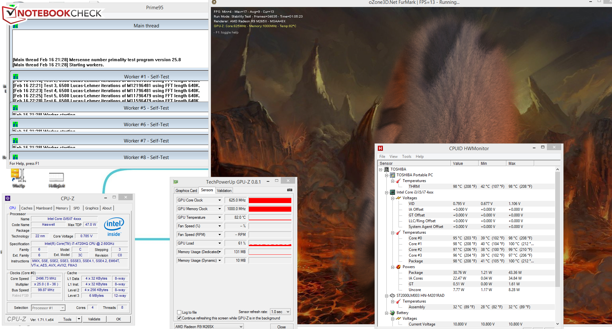Click the GPU-Z title bar app icon

[x=175, y=182]
